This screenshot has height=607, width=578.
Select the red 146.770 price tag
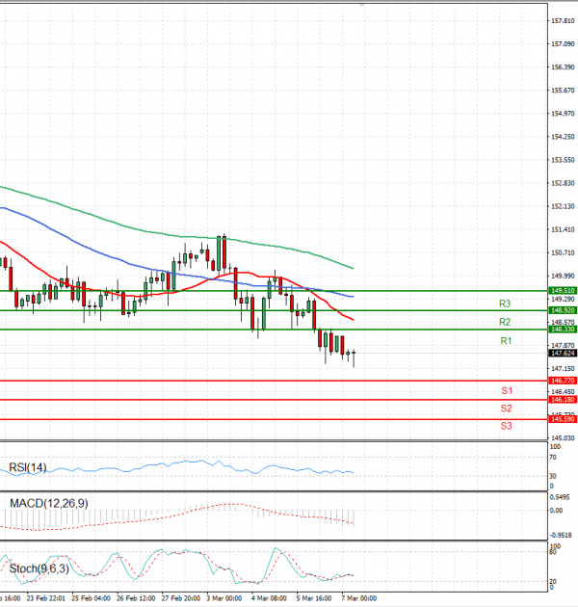(x=562, y=382)
